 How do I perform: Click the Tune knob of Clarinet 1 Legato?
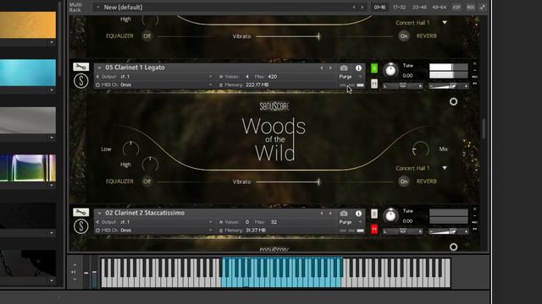click(390, 71)
